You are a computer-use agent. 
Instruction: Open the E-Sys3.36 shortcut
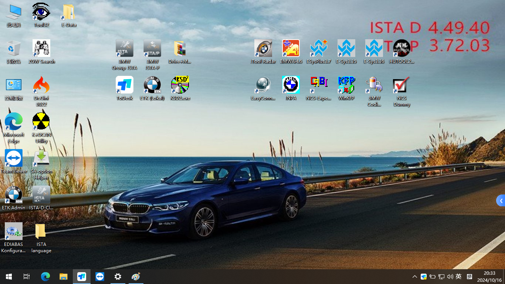[374, 52]
